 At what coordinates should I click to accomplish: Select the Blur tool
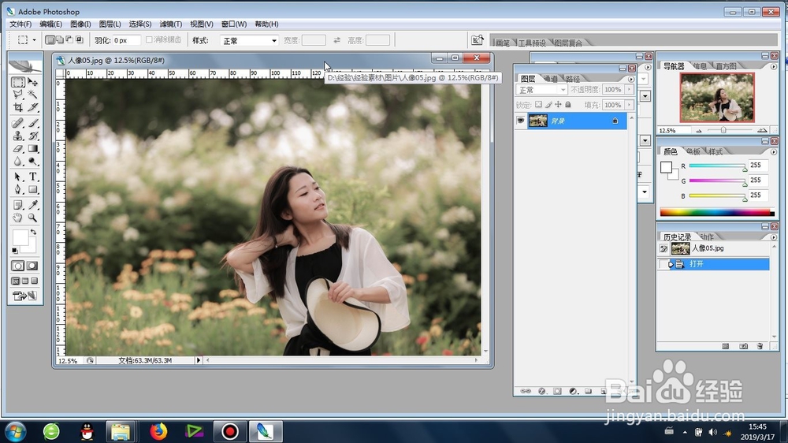tap(17, 162)
